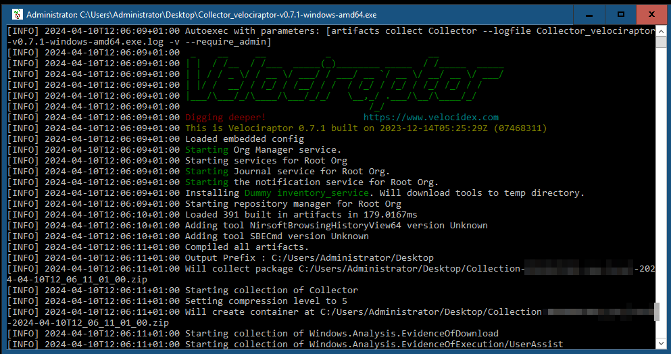Click 'Starting collection of Collector' line
671x354 pixels.
click(x=272, y=290)
